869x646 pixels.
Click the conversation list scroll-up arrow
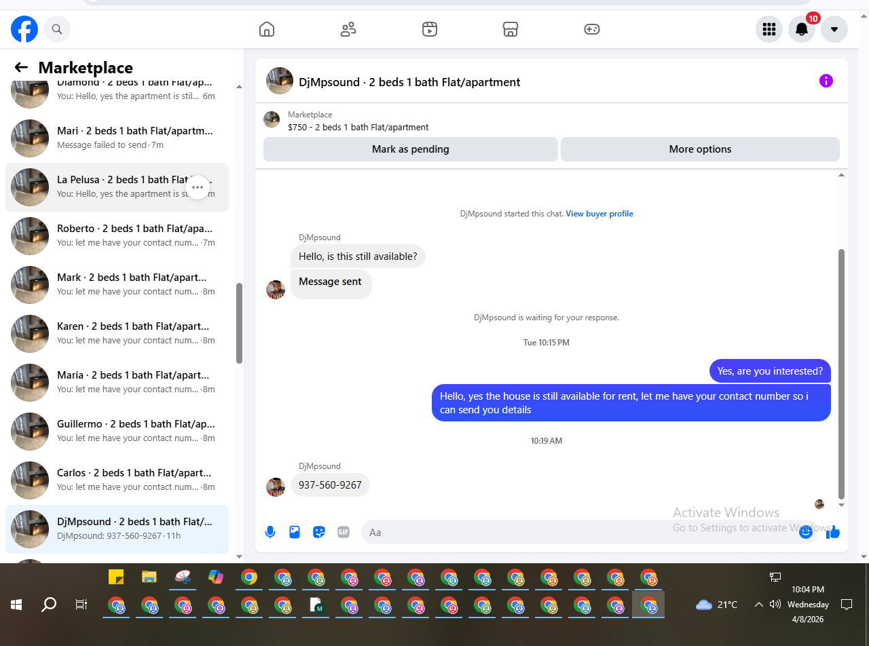point(239,87)
